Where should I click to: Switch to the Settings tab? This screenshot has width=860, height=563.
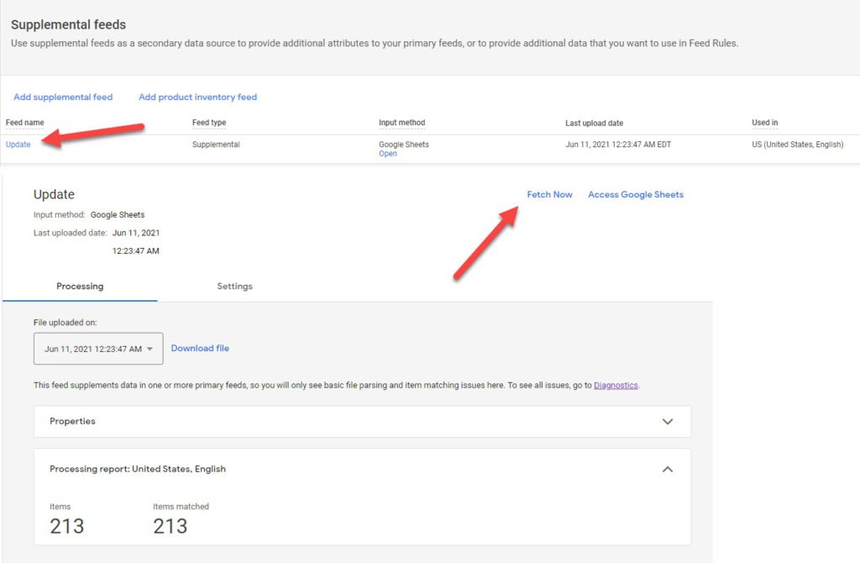pyautogui.click(x=235, y=286)
